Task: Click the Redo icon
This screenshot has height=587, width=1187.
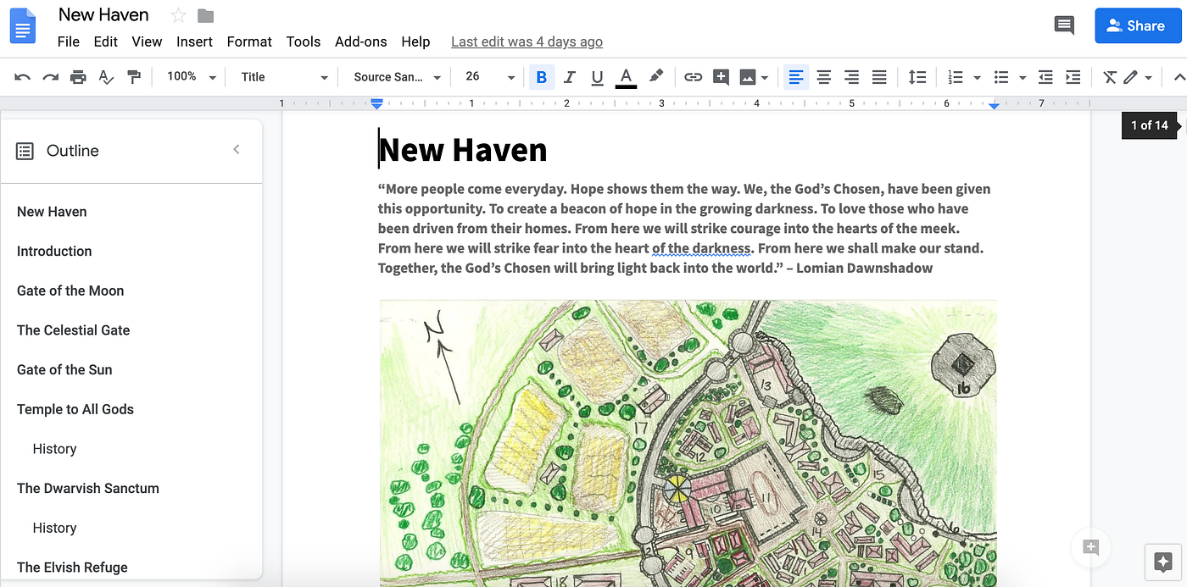Action: (x=51, y=77)
